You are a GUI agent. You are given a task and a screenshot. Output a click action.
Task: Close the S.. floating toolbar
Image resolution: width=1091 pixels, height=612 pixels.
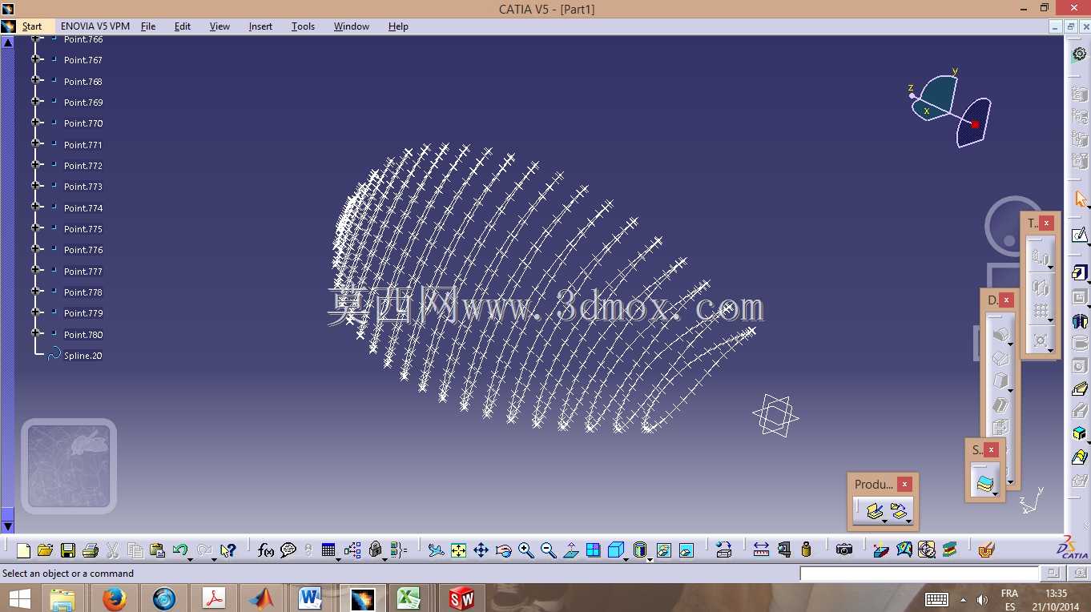point(991,450)
